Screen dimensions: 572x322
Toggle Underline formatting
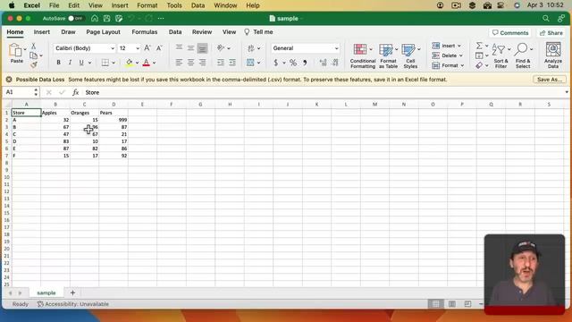pos(81,63)
